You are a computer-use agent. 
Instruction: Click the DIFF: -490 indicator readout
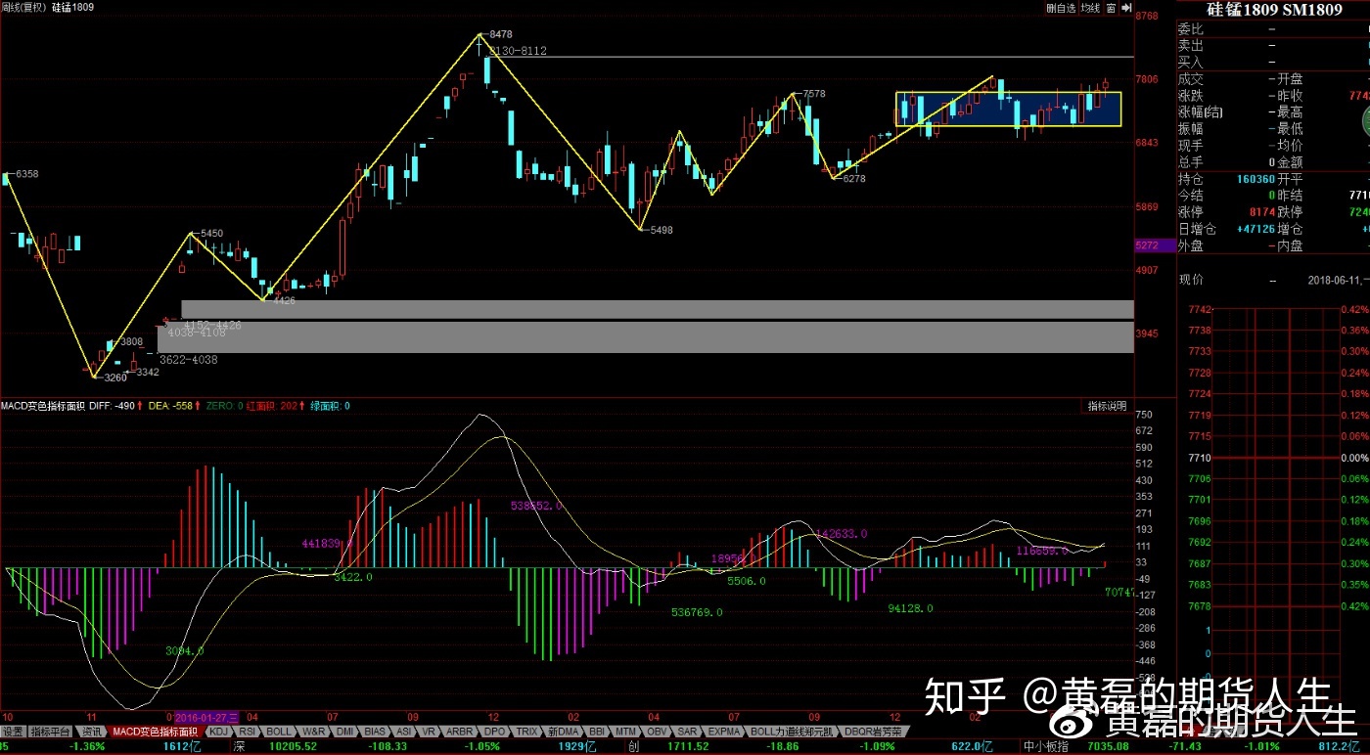114,405
